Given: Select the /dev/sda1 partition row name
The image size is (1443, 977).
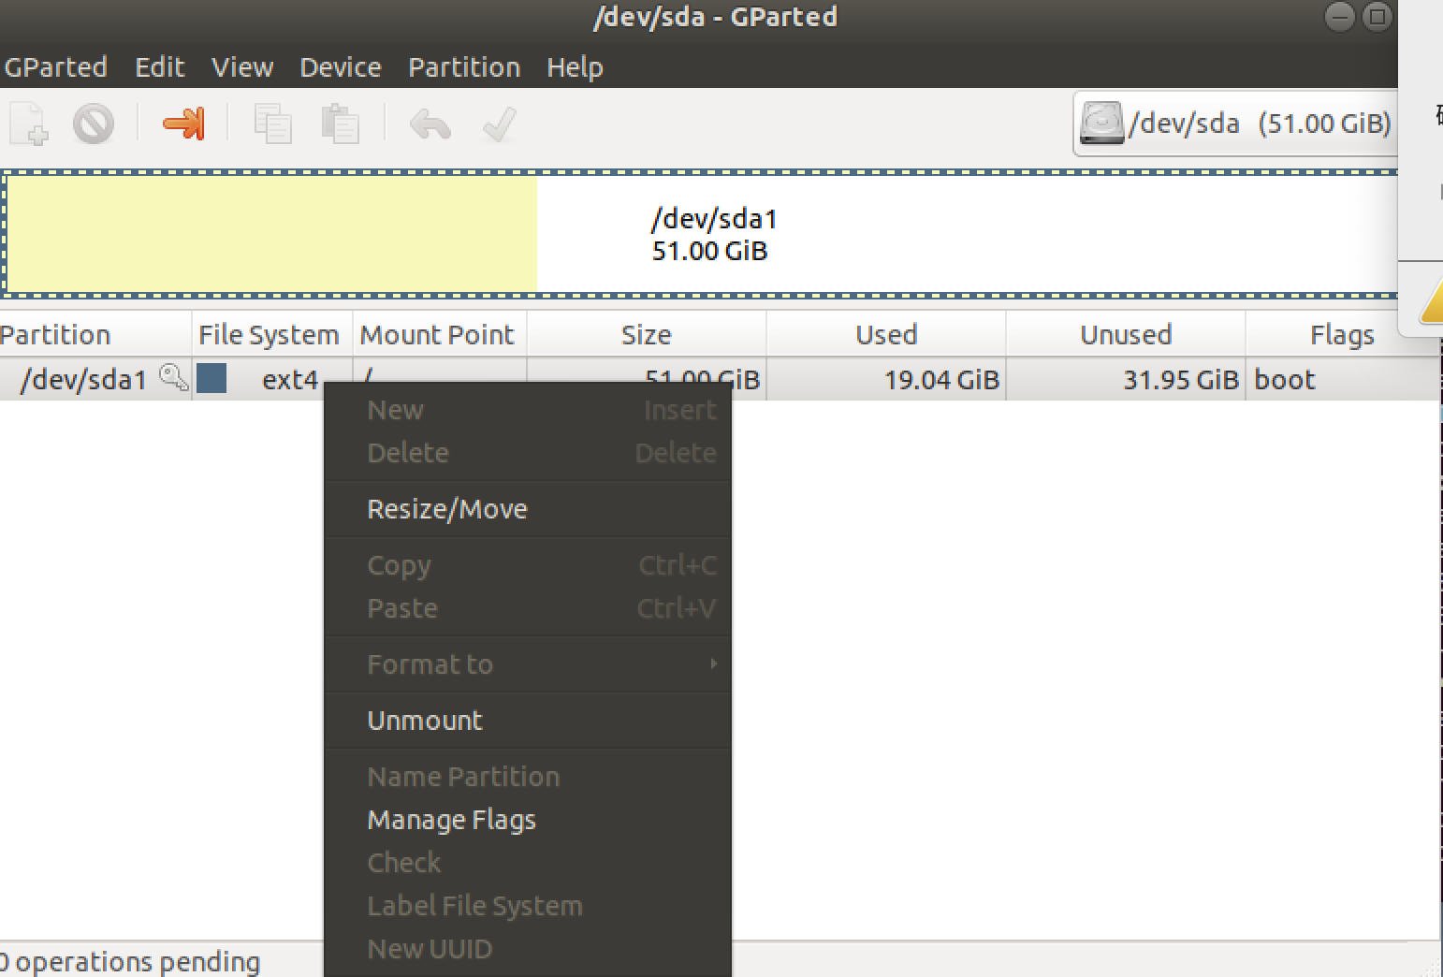Looking at the screenshot, I should (x=83, y=379).
